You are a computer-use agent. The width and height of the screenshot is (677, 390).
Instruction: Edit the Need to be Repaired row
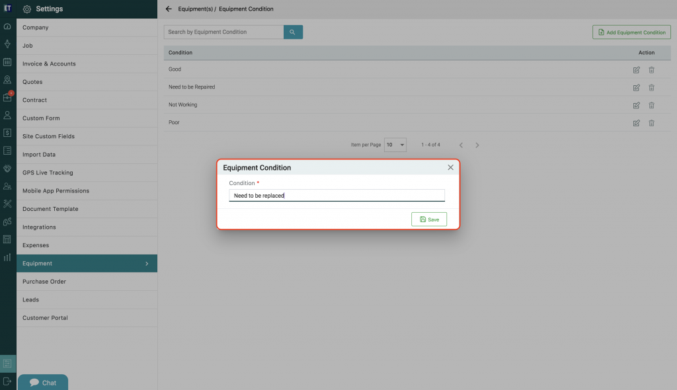(x=637, y=88)
